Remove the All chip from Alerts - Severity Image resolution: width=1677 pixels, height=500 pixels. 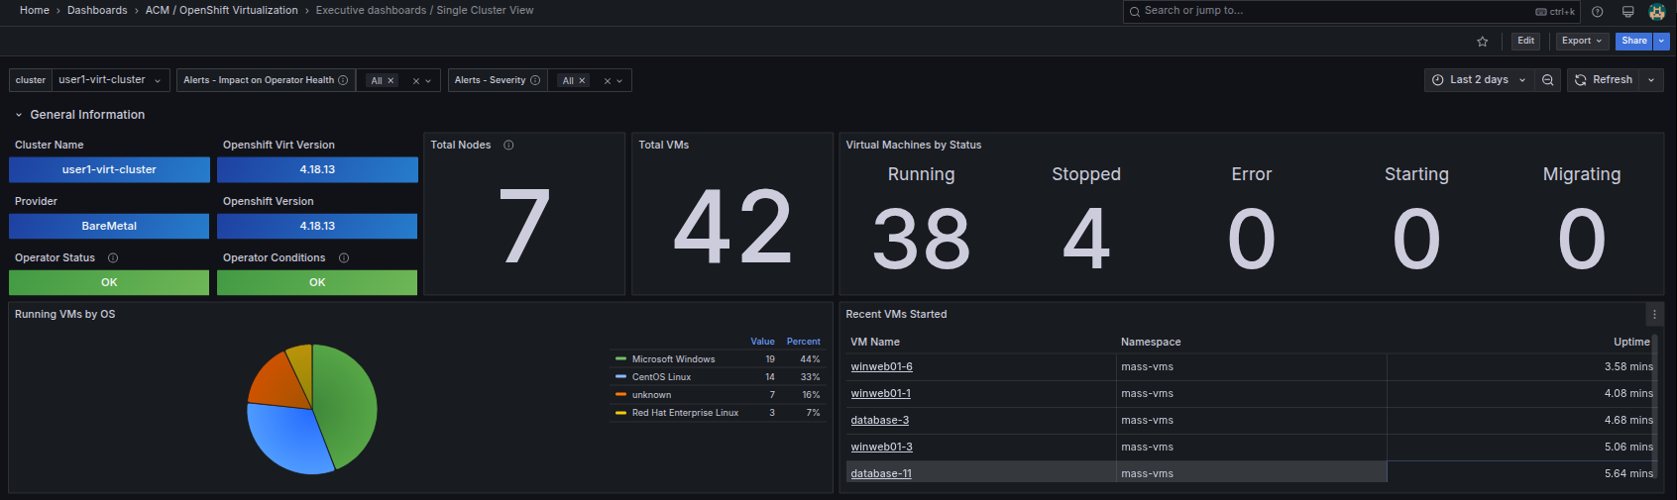click(x=582, y=81)
